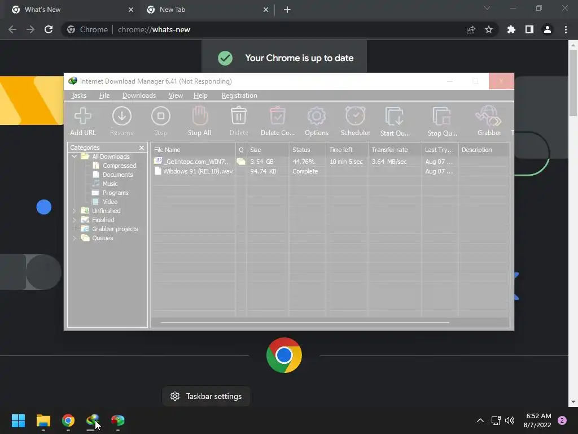Reload the Chrome page

49,29
